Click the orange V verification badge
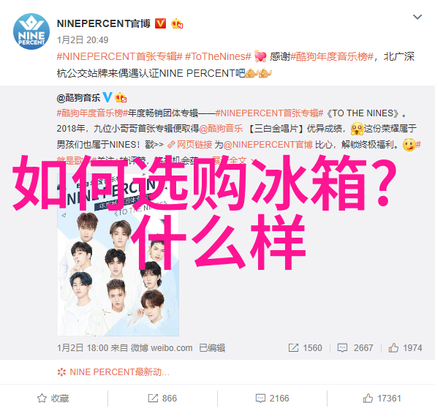 [160, 23]
